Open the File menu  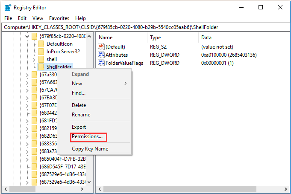point(8,18)
